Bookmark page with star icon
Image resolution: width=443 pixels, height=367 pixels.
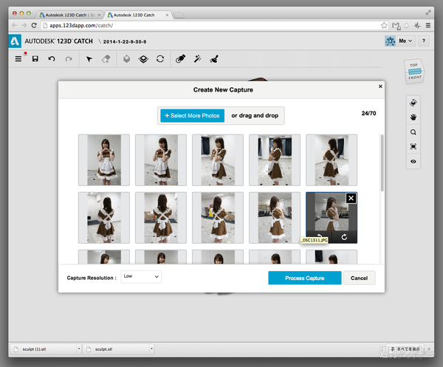point(384,25)
